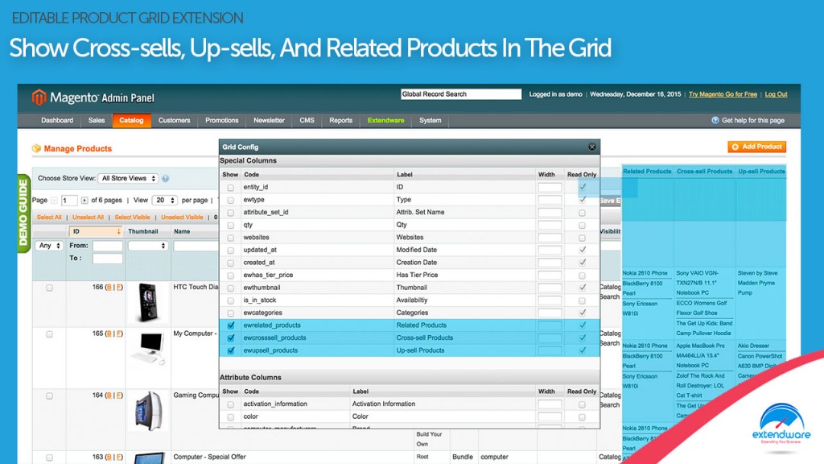The image size is (824, 464).
Task: Click the Manage Products heading icon
Action: tap(36, 148)
